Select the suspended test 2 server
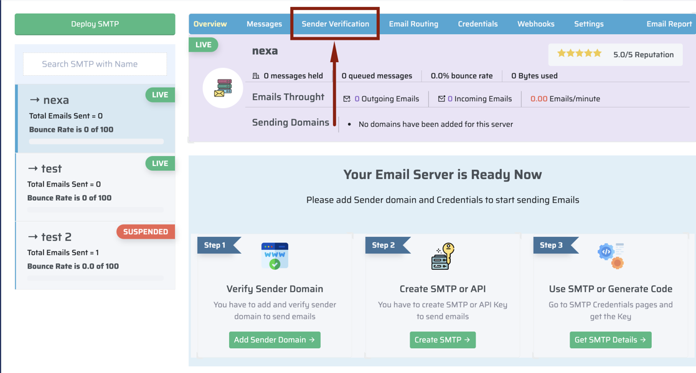The width and height of the screenshot is (696, 373). point(95,255)
